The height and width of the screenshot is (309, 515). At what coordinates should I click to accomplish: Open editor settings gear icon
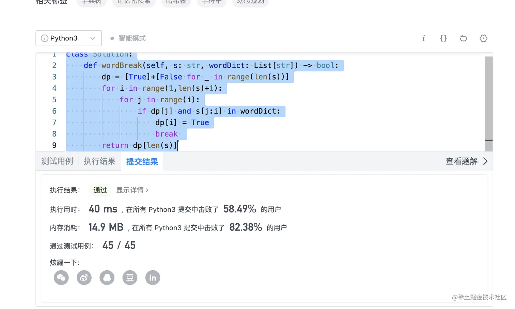(483, 38)
